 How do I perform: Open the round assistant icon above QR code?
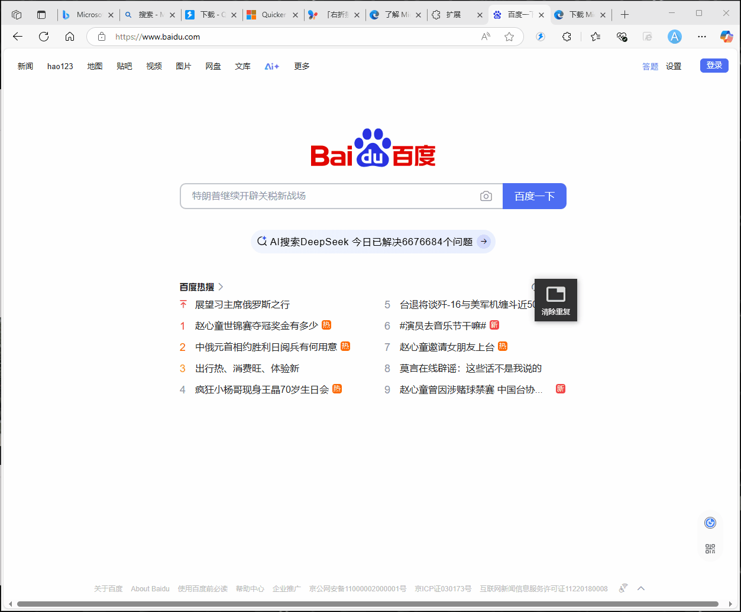pos(710,523)
